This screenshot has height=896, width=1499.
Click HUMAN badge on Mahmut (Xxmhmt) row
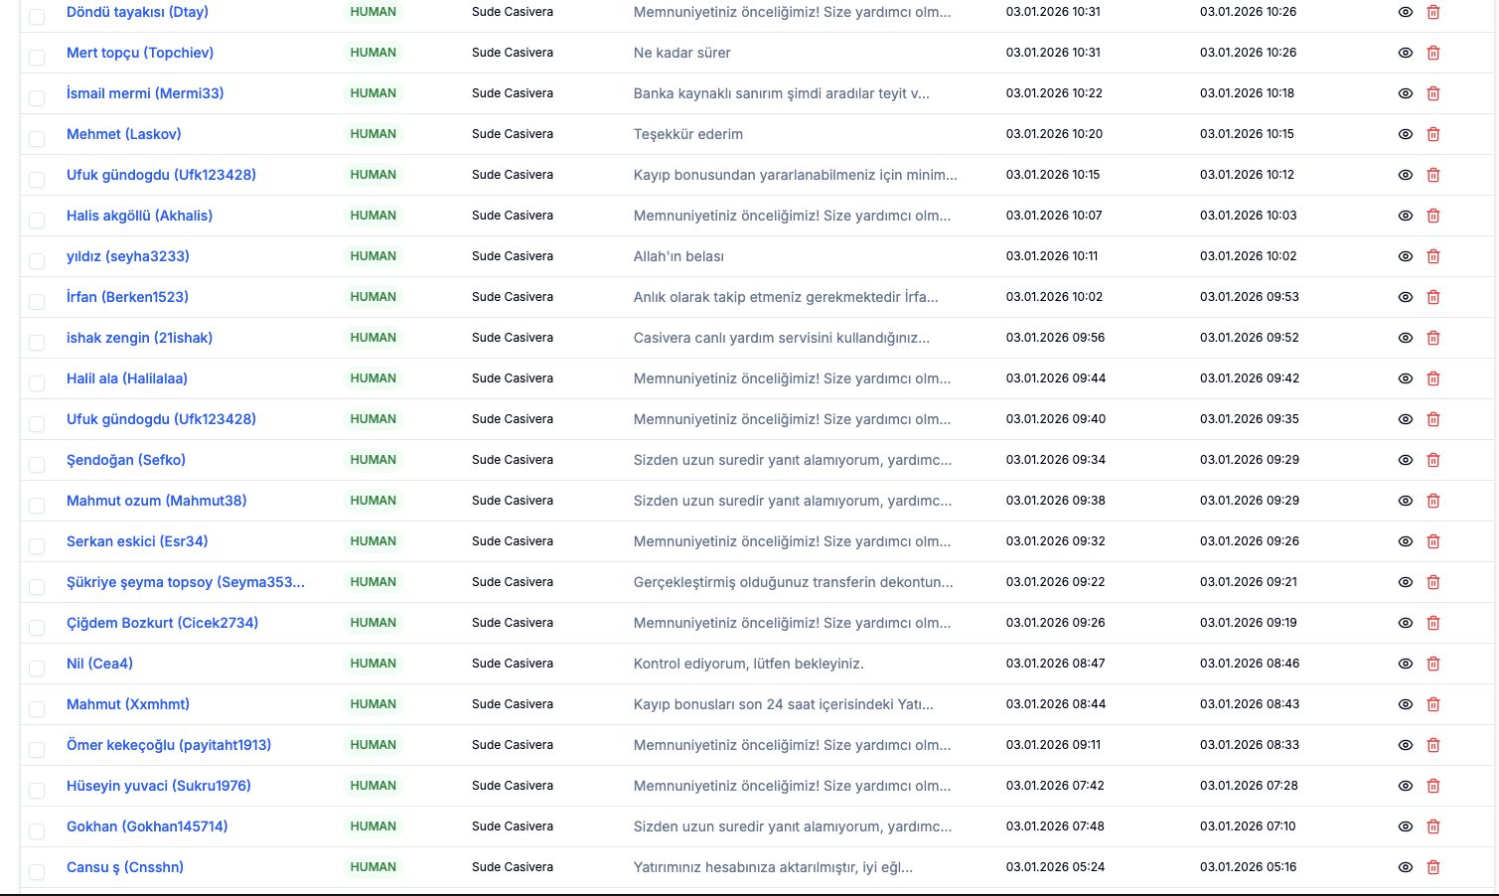(374, 704)
